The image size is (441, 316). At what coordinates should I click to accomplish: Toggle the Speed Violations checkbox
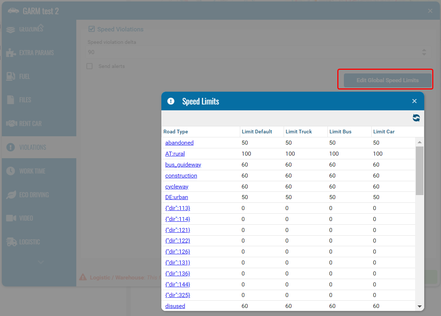(92, 29)
